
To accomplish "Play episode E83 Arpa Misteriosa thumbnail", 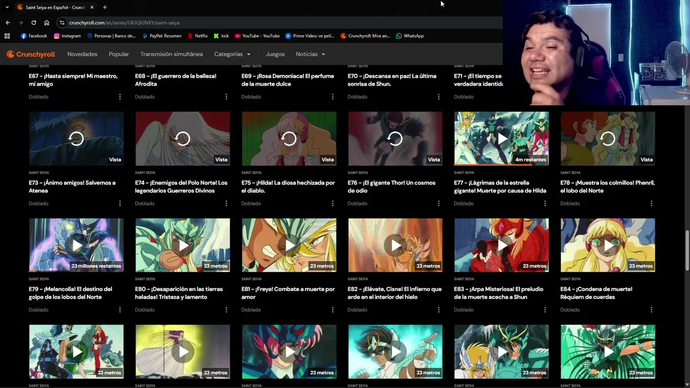I will 501,245.
